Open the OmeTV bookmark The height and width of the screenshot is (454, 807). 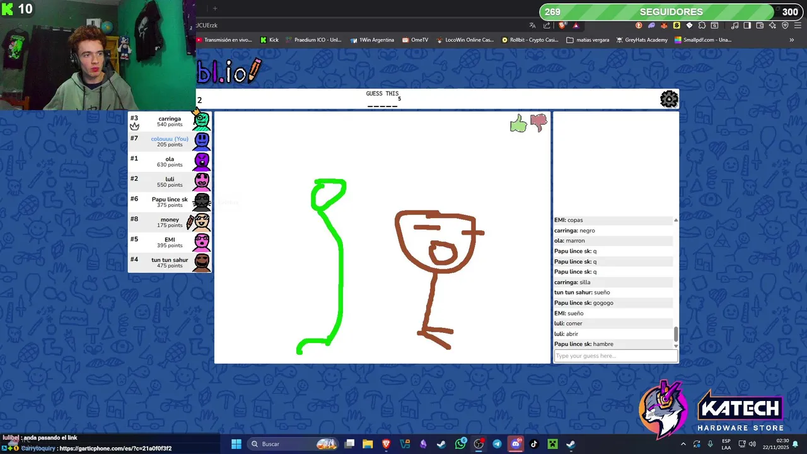[415, 40]
